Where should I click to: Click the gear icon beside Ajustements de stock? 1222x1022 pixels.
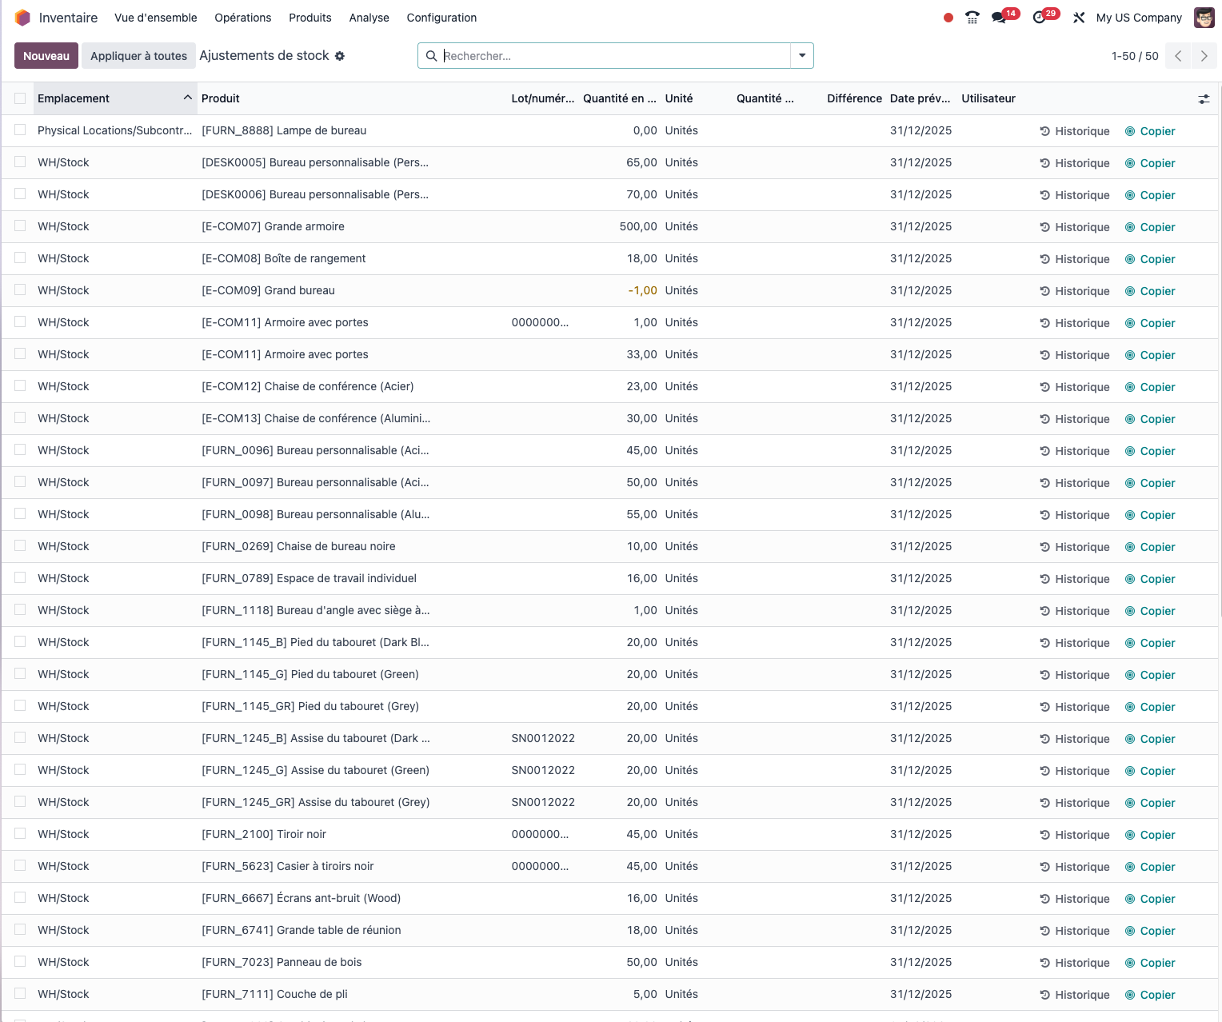(340, 56)
